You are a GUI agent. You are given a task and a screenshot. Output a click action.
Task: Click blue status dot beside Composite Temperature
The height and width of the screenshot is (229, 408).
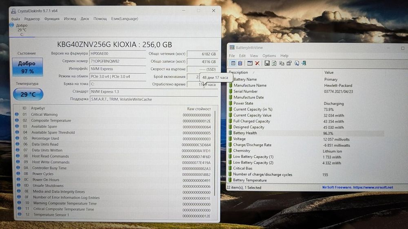[17, 120]
